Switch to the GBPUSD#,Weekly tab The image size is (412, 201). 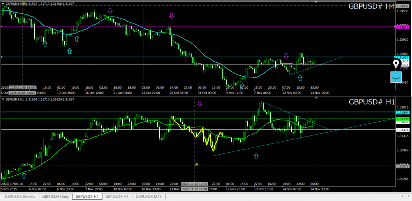[x=19, y=197]
